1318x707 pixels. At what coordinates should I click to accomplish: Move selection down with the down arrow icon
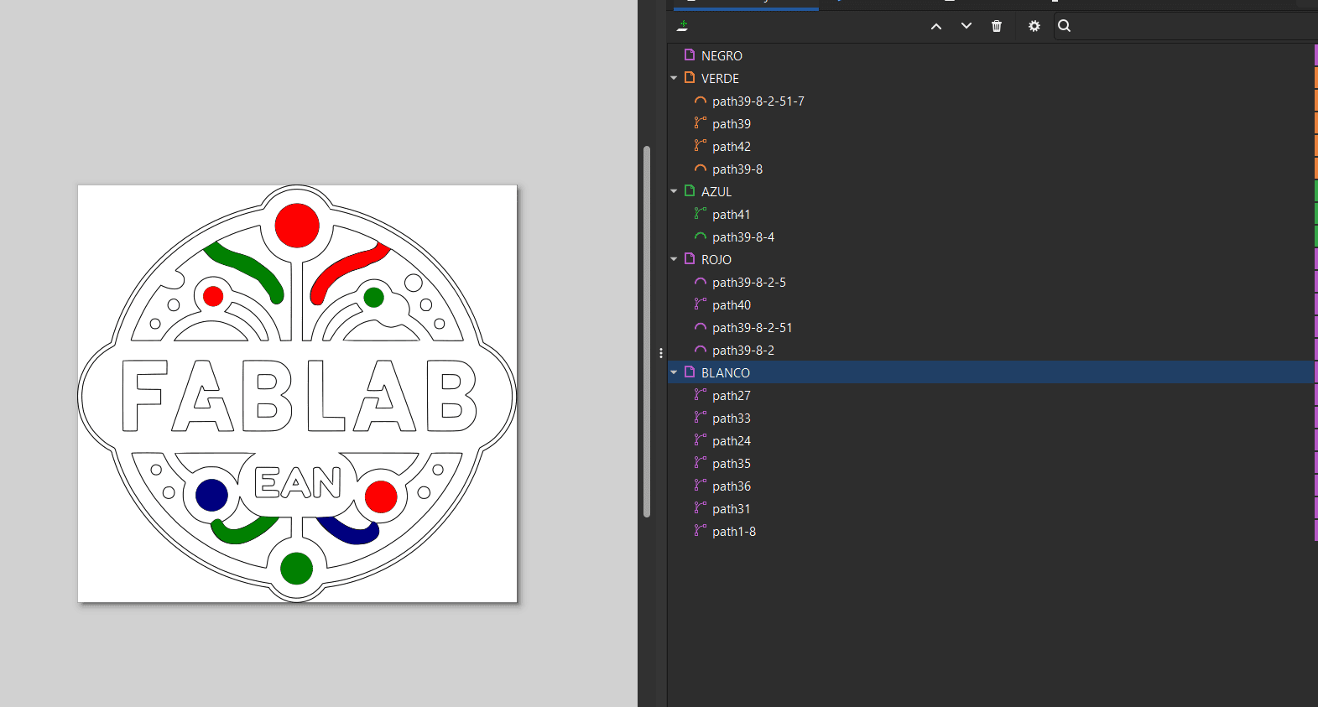point(966,26)
